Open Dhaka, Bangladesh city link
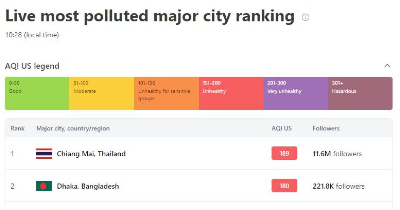Viewport: 400px width, 210px height. coord(88,186)
